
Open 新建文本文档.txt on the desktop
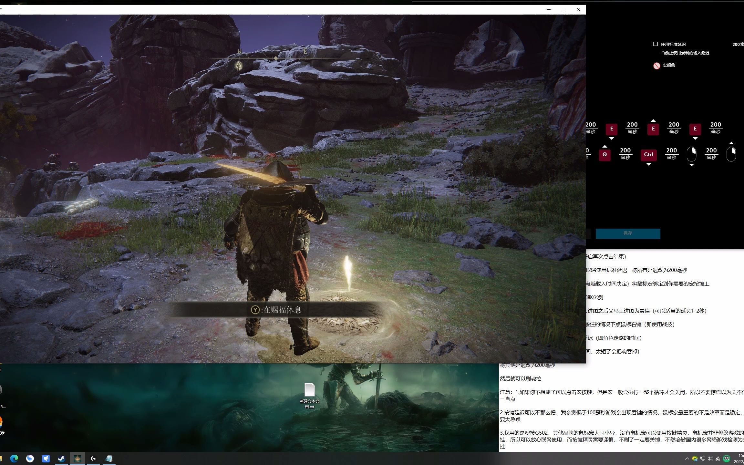pyautogui.click(x=309, y=396)
